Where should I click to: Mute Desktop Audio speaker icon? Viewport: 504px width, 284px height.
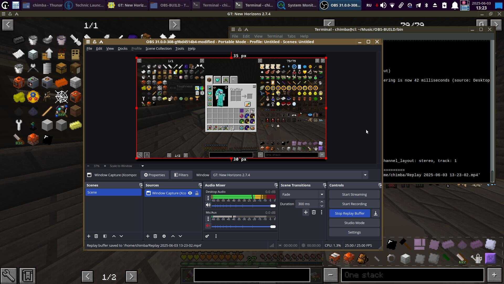(208, 205)
